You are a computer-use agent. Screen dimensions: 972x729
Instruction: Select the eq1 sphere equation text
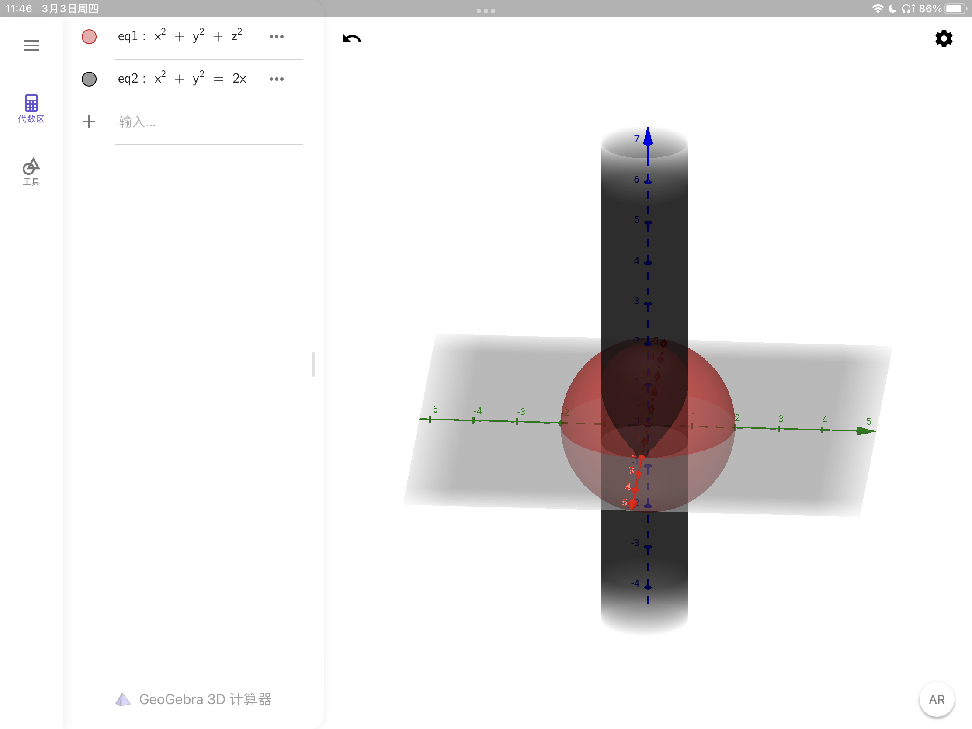180,36
